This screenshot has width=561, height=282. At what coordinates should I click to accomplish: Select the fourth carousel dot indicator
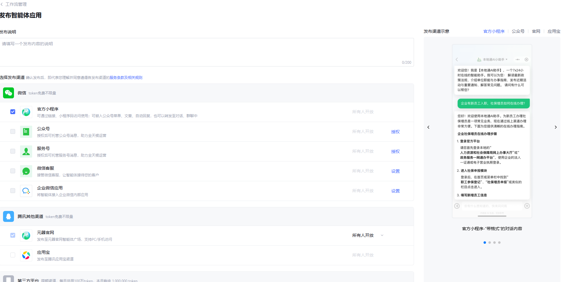click(x=499, y=243)
